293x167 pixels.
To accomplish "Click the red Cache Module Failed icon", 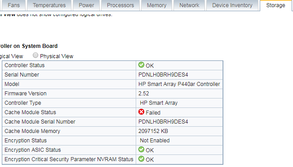I will 141,112.
